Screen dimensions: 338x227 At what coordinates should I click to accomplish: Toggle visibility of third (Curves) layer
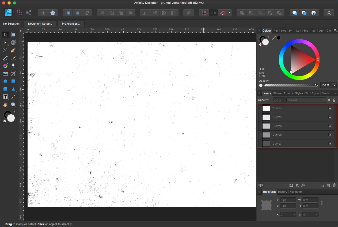point(330,126)
